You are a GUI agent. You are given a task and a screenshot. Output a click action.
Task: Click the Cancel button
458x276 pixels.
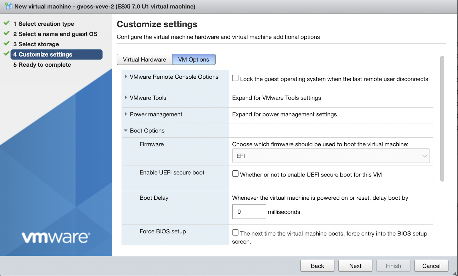tap(431, 266)
